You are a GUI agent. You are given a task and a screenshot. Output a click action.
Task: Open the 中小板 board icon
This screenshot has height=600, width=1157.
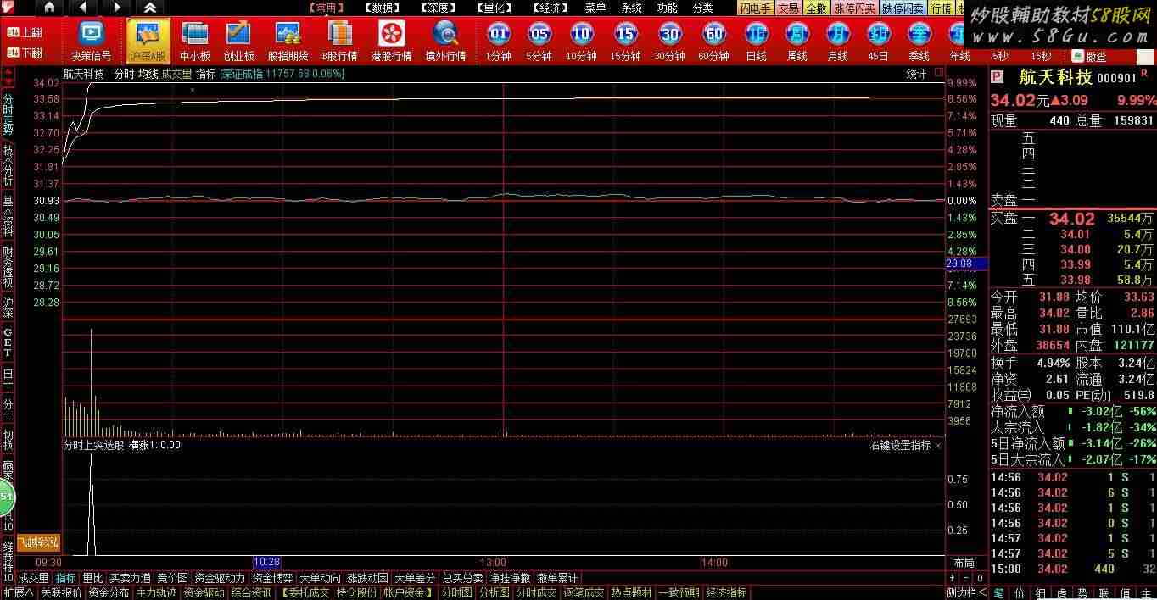[x=195, y=41]
